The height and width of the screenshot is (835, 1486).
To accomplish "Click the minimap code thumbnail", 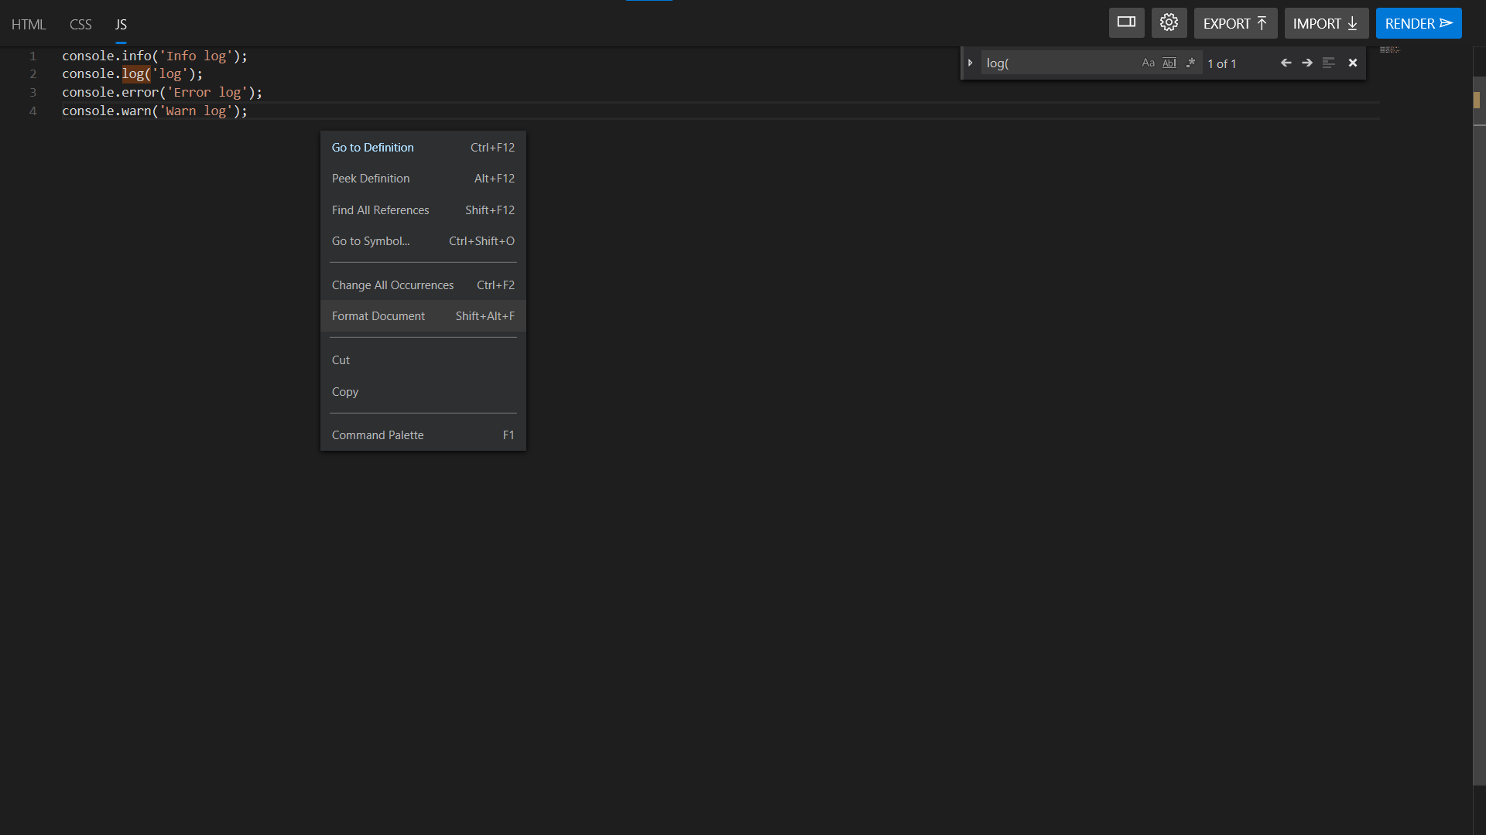I will 1389,49.
